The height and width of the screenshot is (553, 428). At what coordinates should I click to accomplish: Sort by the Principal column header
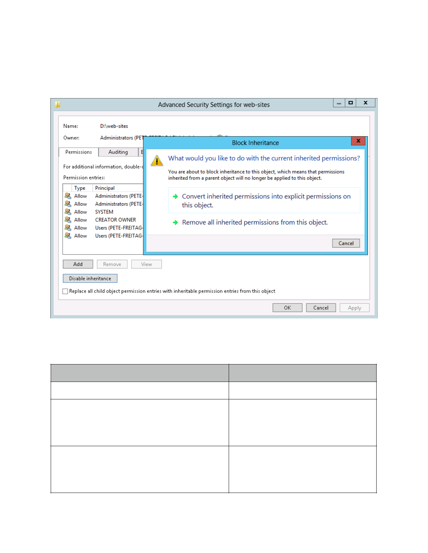(x=118, y=188)
